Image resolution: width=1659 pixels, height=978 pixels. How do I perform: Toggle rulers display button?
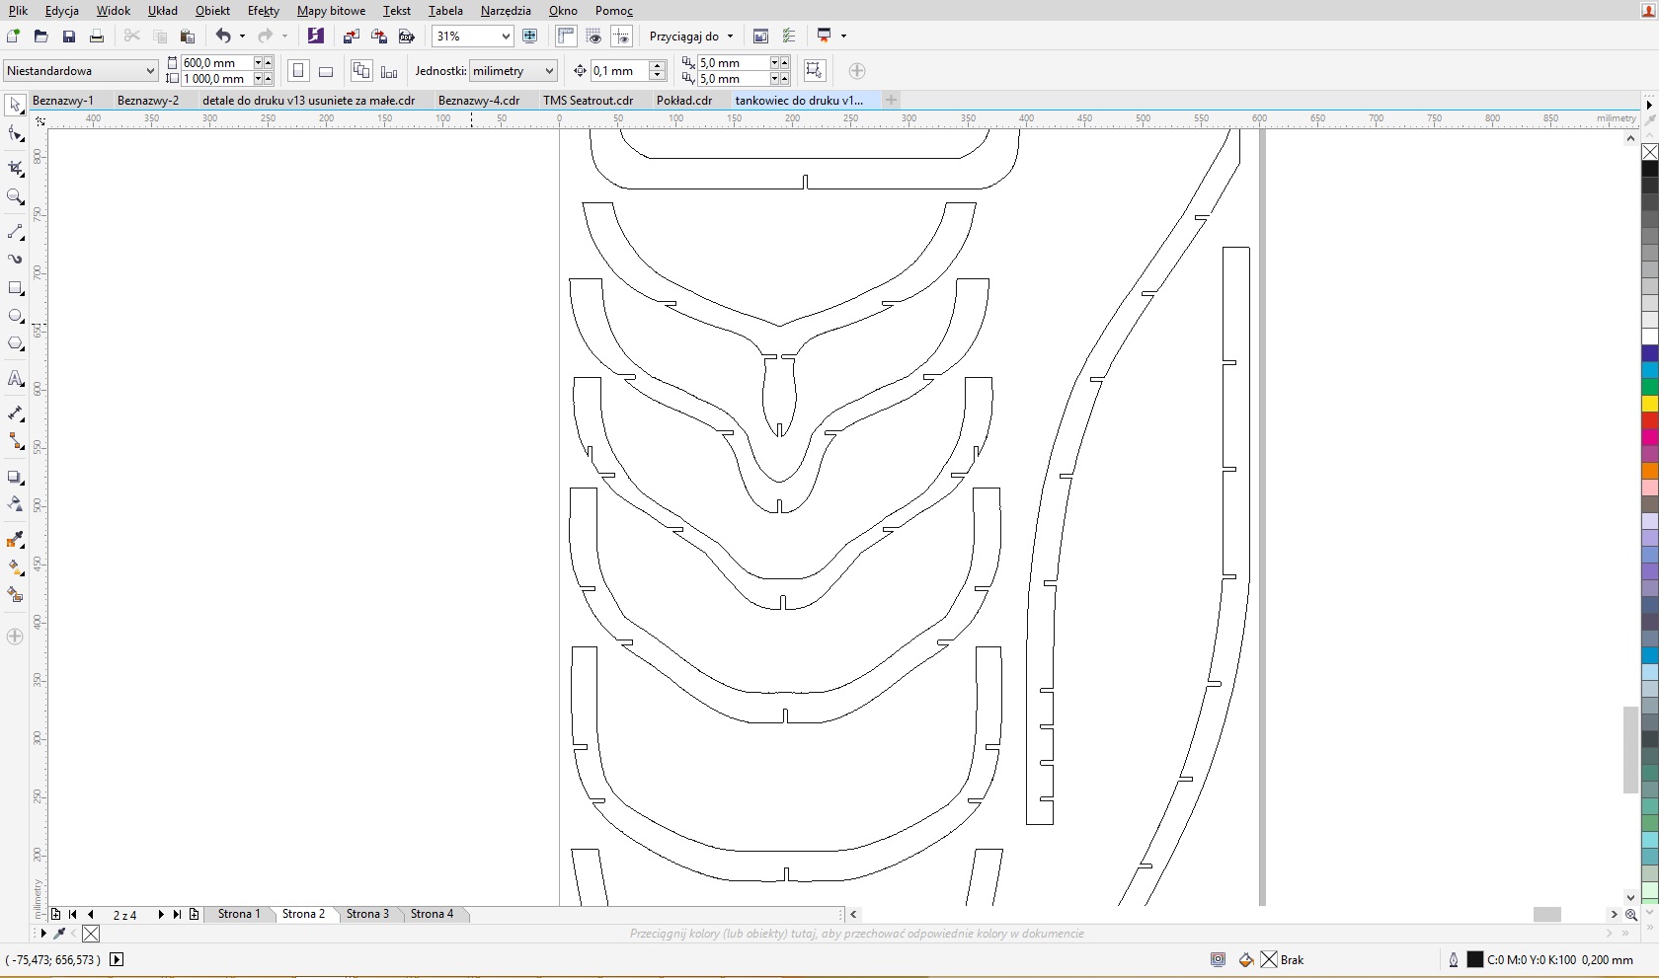coord(565,37)
